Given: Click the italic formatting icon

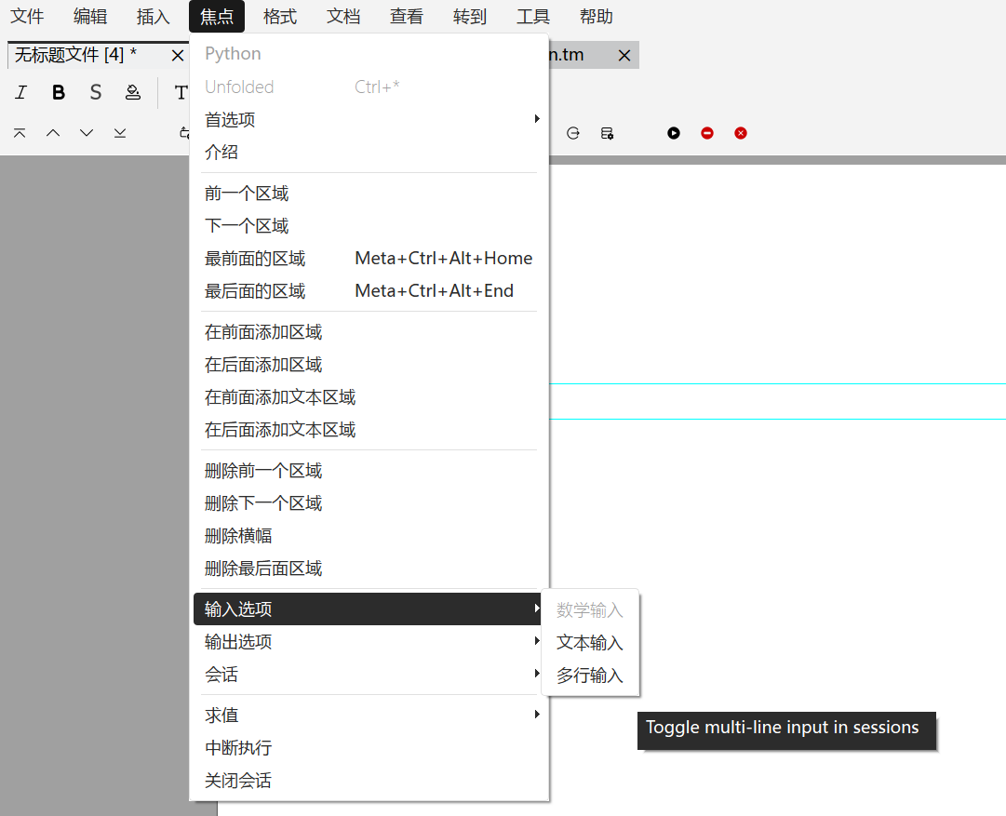Looking at the screenshot, I should pos(21,92).
